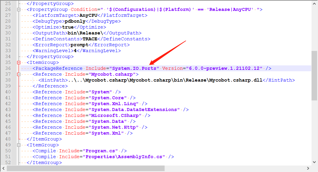The image size is (318, 172).
Task: Click the Optimize value true
Action: [68, 27]
